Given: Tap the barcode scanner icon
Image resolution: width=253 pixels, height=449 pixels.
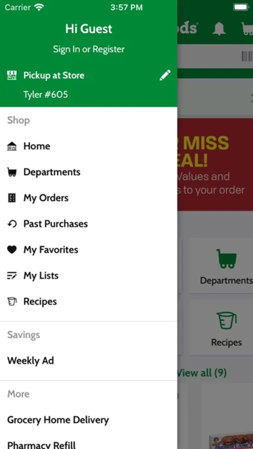Looking at the screenshot, I should pos(247,56).
